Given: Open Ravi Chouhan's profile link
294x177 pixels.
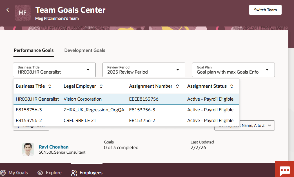Looking at the screenshot, I should pos(54,147).
